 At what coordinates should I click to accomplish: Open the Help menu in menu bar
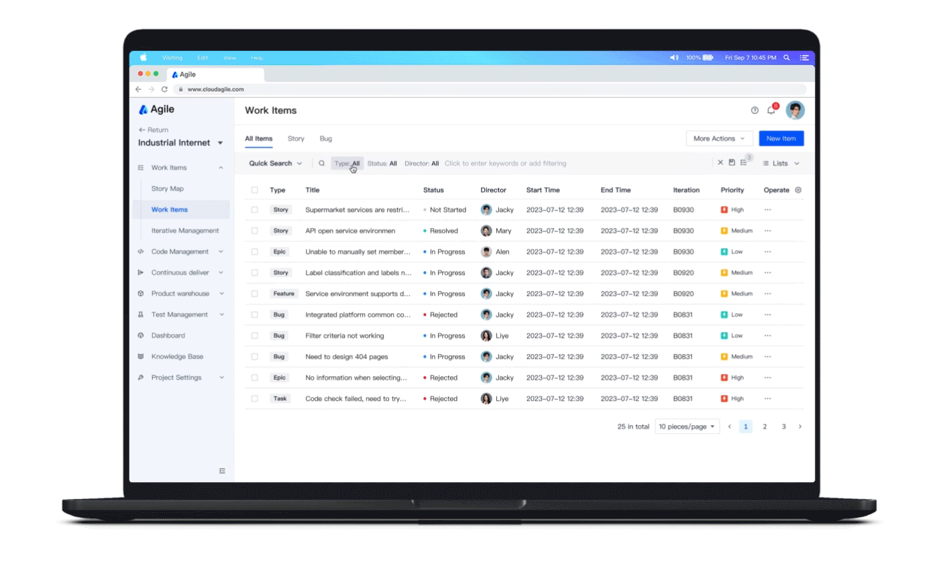257,58
